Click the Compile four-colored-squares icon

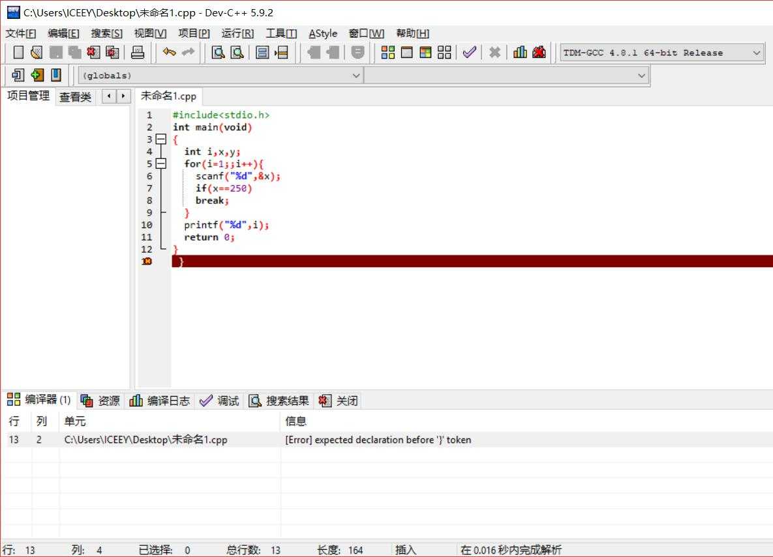tap(388, 52)
